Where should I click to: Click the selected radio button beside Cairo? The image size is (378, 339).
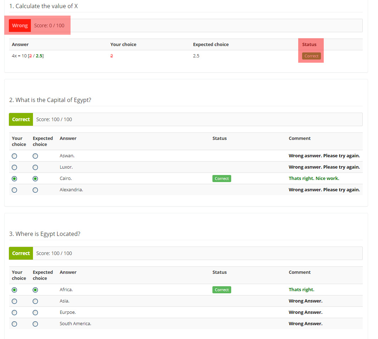pyautogui.click(x=14, y=179)
